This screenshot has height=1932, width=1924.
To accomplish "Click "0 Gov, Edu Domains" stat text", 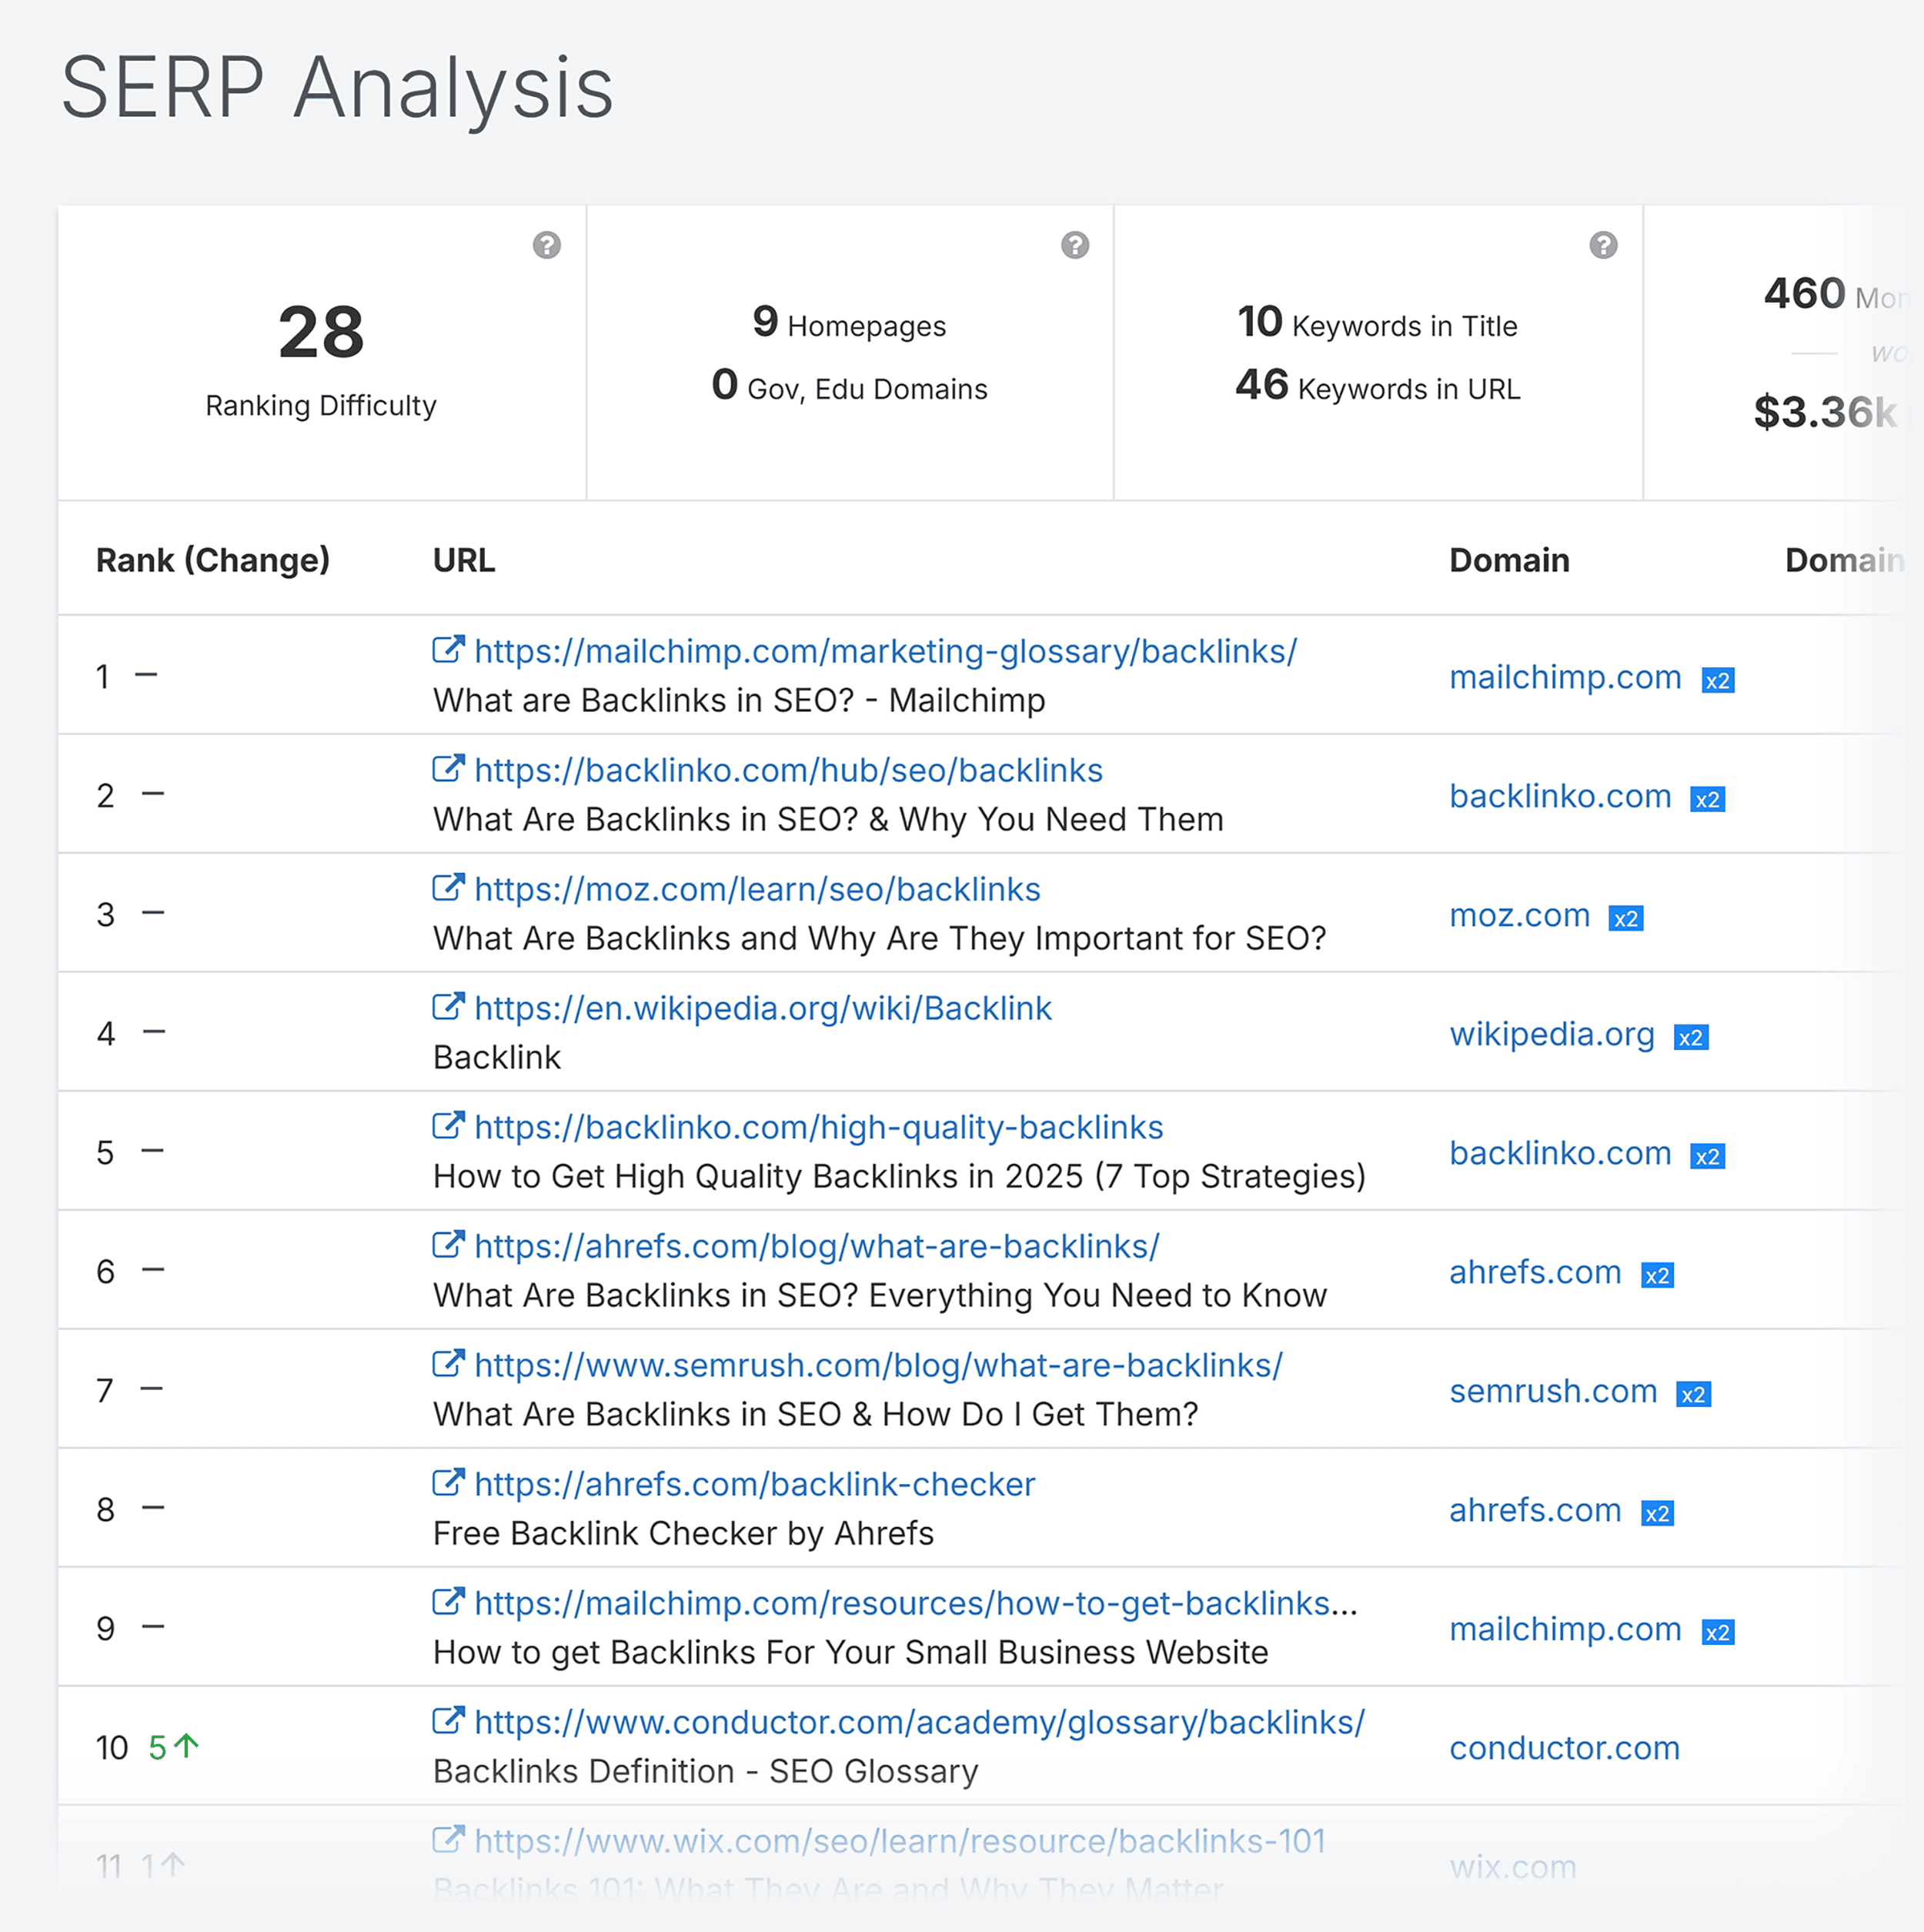I will [849, 386].
